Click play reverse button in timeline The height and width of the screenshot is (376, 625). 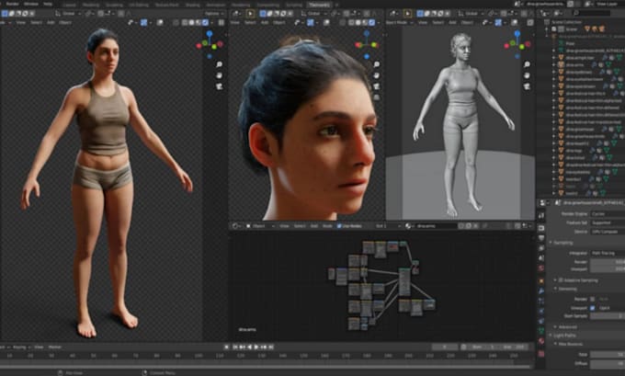click(249, 348)
